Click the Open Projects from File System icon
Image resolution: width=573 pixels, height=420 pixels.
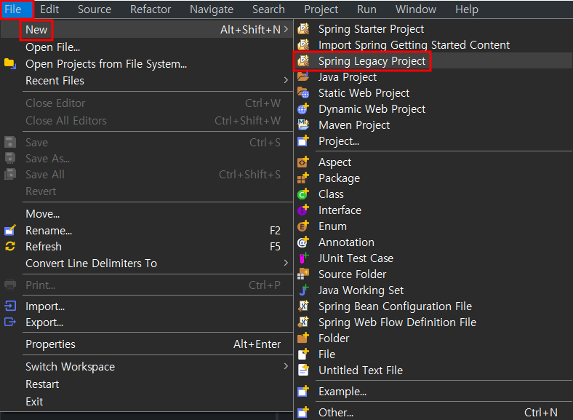pos(10,63)
